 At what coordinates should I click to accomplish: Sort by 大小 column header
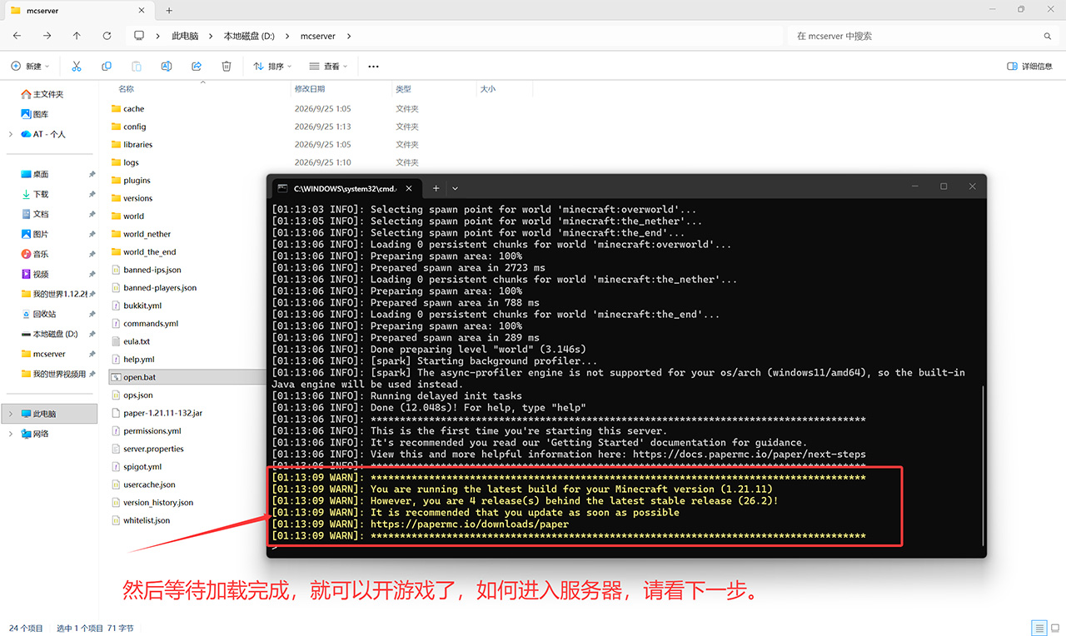[487, 88]
